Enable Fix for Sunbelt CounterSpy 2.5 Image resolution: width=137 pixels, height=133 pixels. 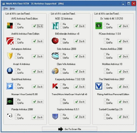105,115
